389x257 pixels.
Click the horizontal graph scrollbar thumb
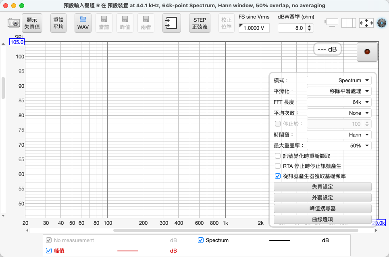click(x=236, y=230)
